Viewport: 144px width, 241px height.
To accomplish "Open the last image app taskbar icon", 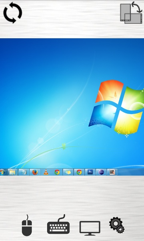I will pyautogui.click(x=112, y=172).
